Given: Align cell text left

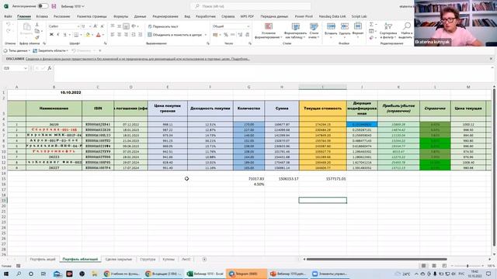Looking at the screenshot, I should [x=113, y=34].
